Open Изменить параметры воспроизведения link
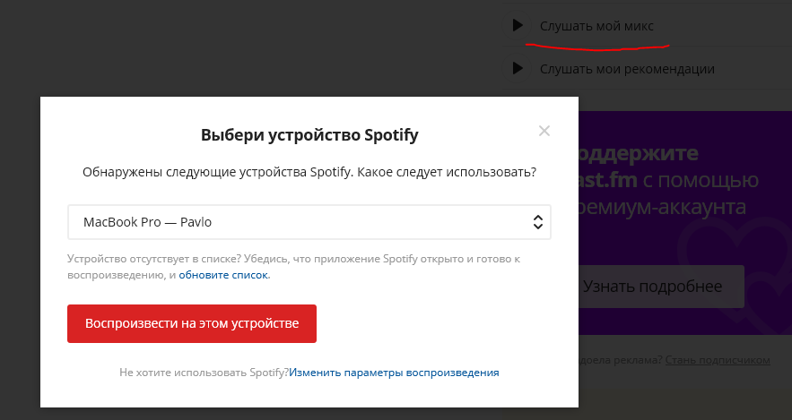 point(394,372)
